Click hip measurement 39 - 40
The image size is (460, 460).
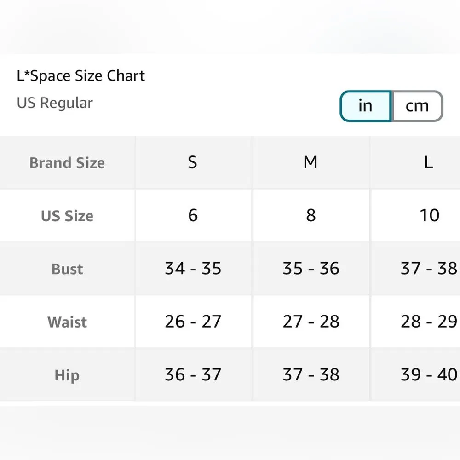click(428, 375)
